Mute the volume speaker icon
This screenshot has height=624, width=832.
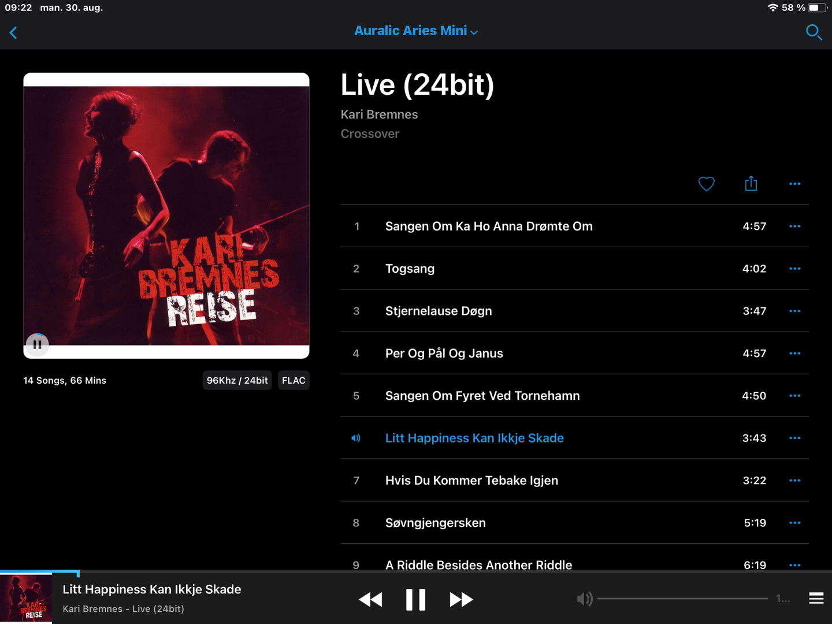585,599
